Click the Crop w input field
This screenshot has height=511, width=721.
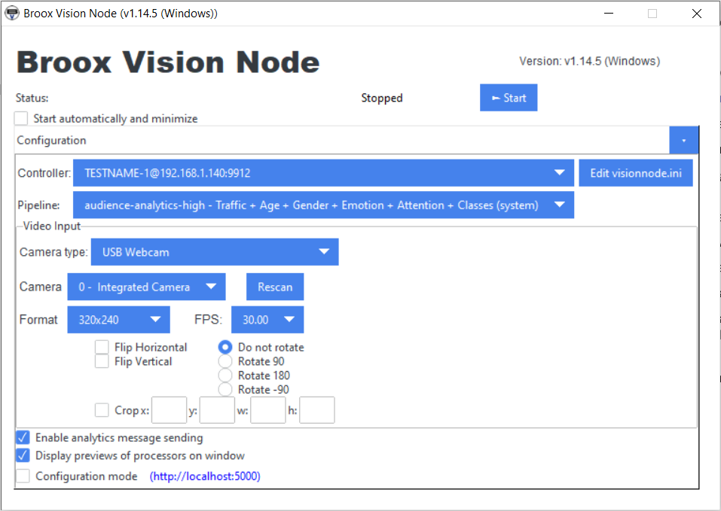tap(268, 410)
